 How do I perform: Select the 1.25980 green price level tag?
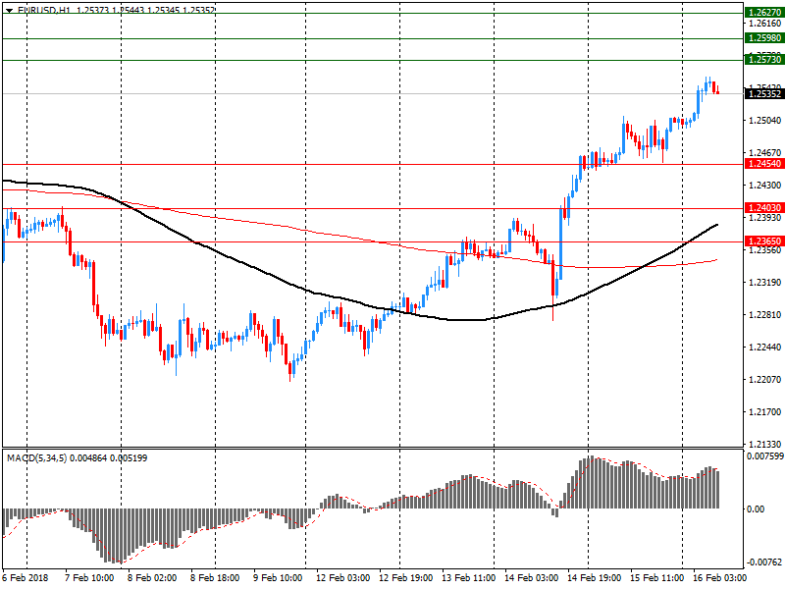763,37
